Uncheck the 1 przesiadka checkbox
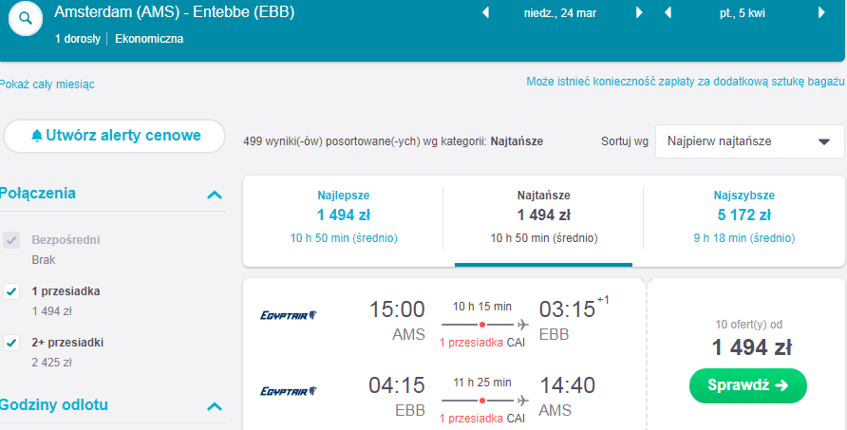The height and width of the screenshot is (430, 847). [x=11, y=291]
